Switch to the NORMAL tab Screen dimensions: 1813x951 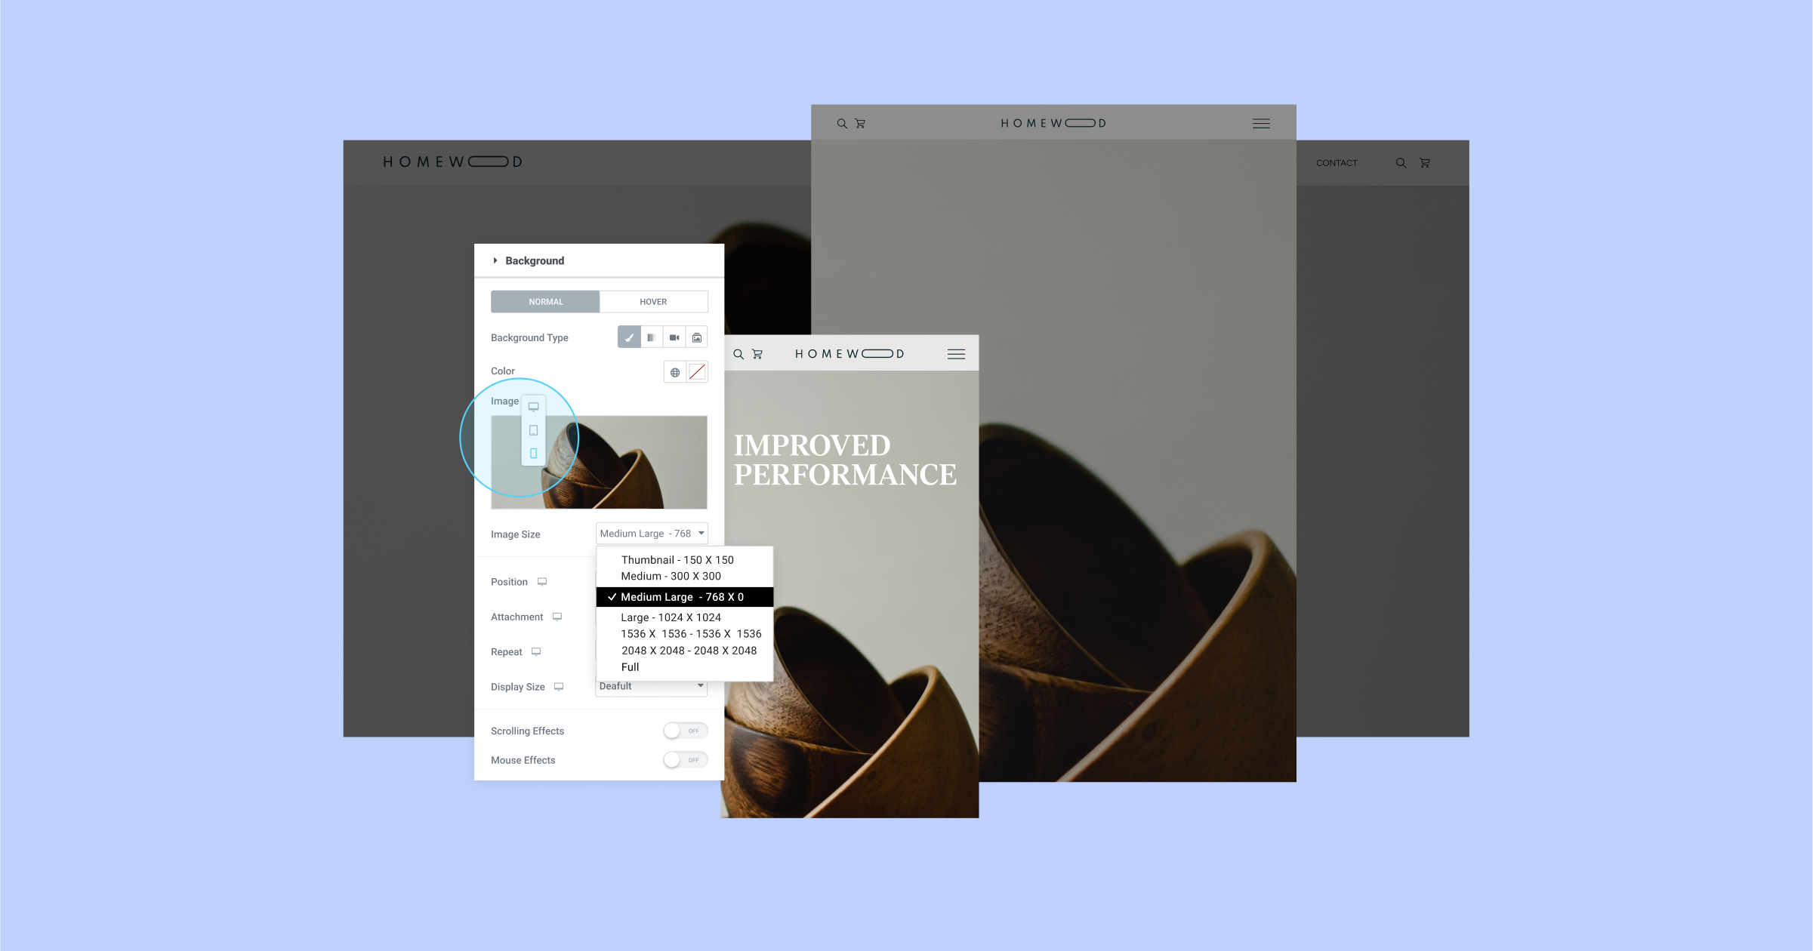click(544, 301)
